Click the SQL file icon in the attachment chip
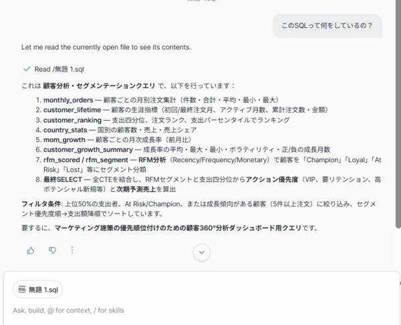Viewport: 401px width, 325px height. click(22, 289)
